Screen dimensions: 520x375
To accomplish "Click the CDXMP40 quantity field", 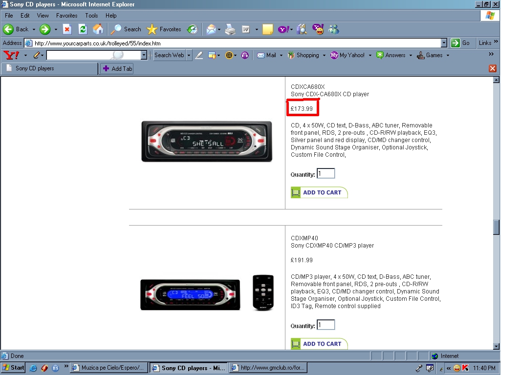I will coord(326,325).
